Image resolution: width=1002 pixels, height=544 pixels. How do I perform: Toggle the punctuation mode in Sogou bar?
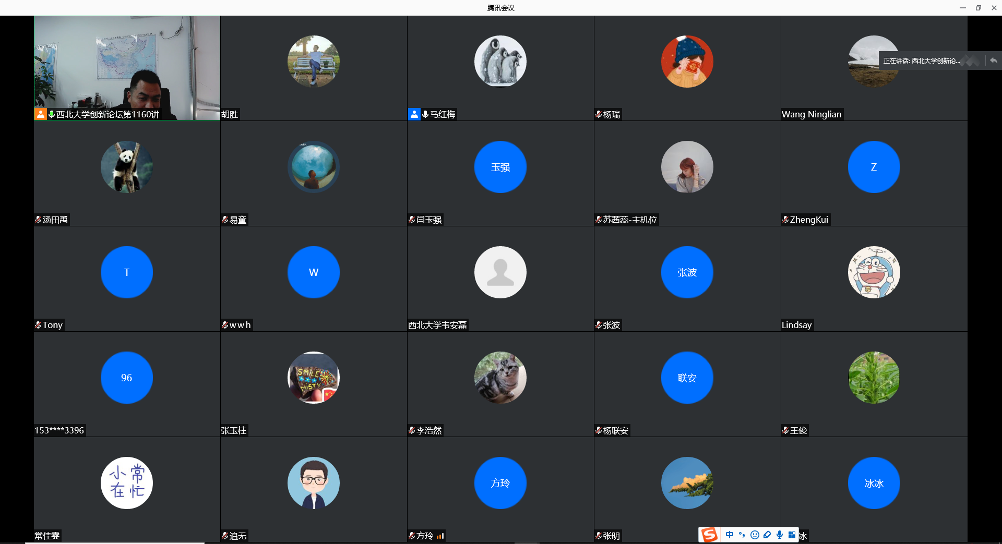[x=742, y=535]
